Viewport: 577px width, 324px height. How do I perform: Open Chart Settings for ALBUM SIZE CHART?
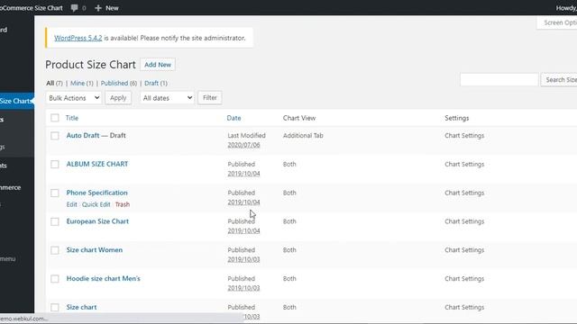tap(464, 164)
